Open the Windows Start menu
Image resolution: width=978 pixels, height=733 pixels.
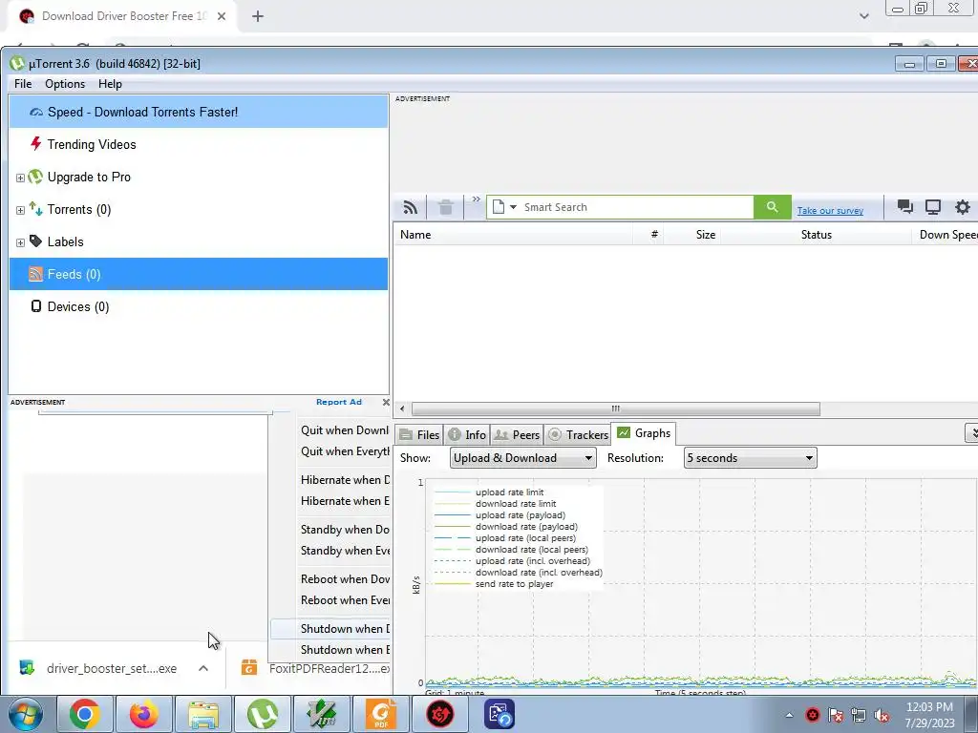pyautogui.click(x=23, y=714)
